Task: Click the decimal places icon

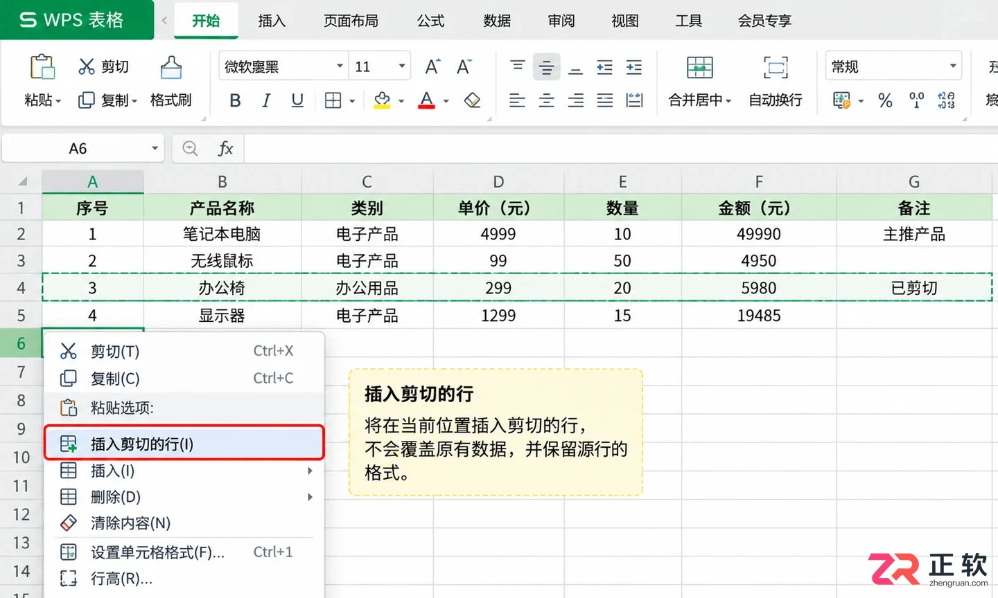Action: pos(947,100)
